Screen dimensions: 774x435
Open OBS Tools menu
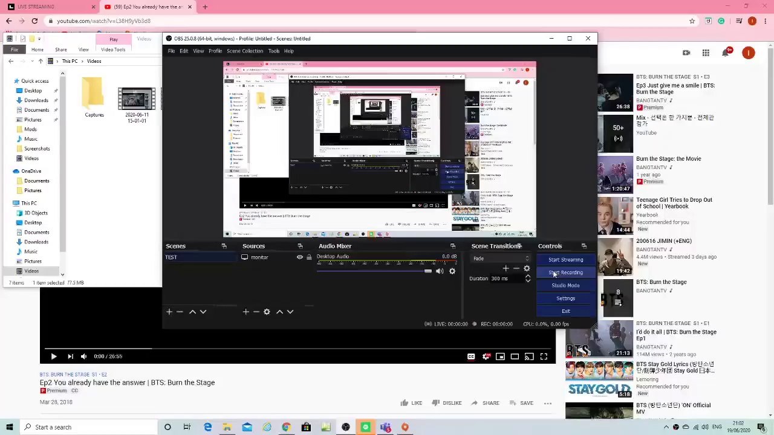point(274,51)
